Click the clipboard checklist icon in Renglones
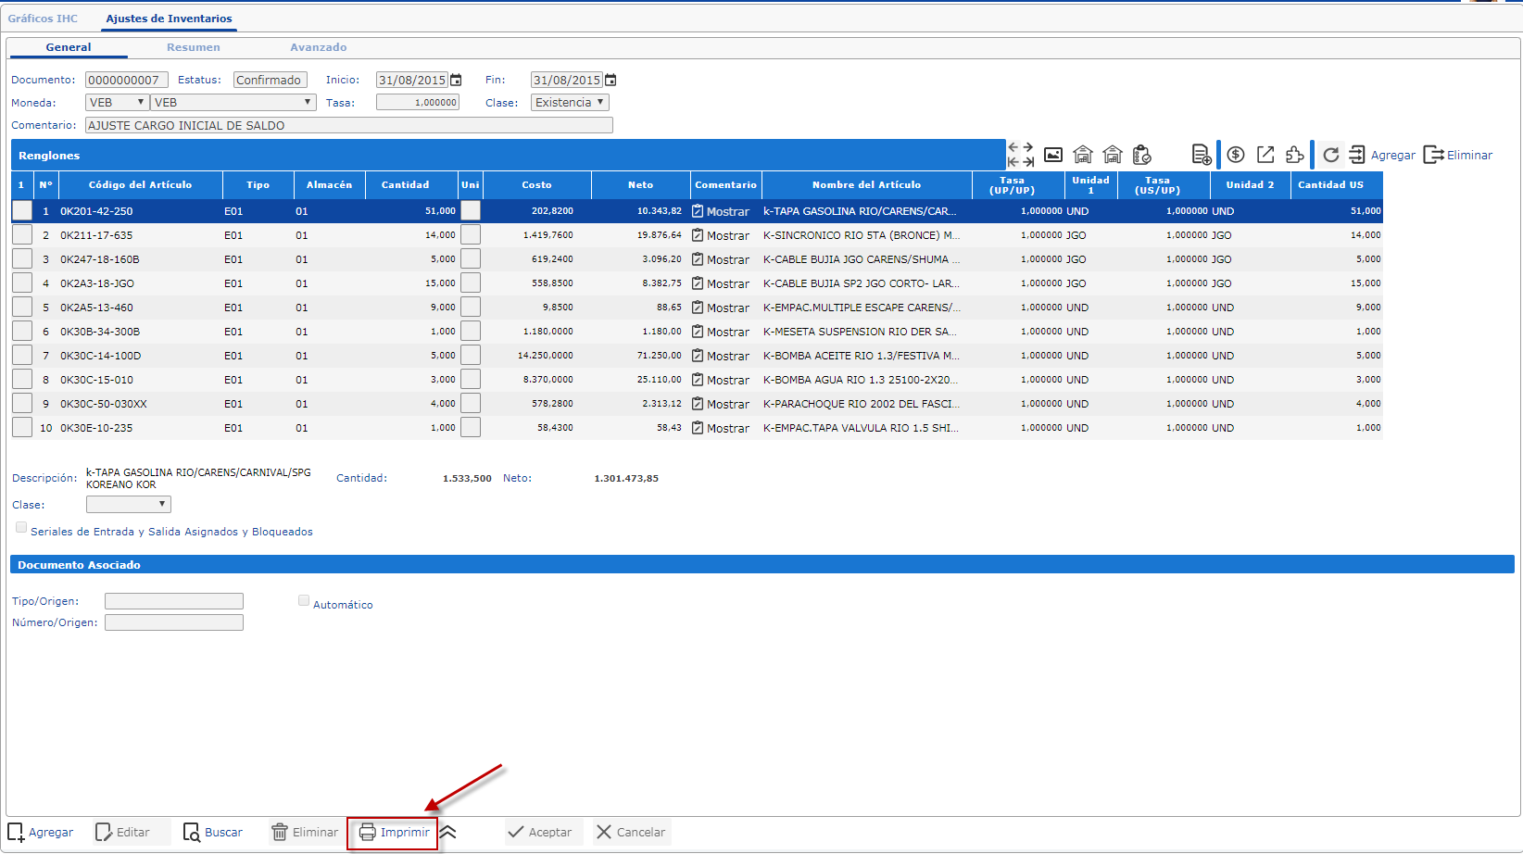 (1142, 155)
